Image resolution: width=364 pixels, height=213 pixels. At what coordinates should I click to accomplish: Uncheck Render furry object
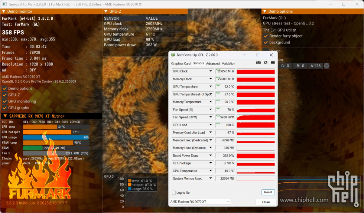pyautogui.click(x=266, y=36)
